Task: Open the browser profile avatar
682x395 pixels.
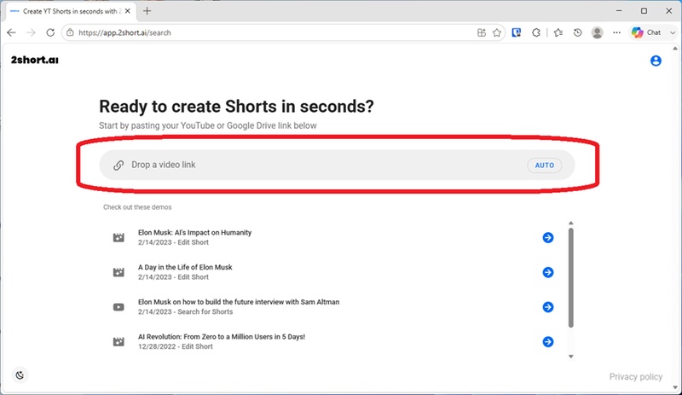Action: (598, 32)
